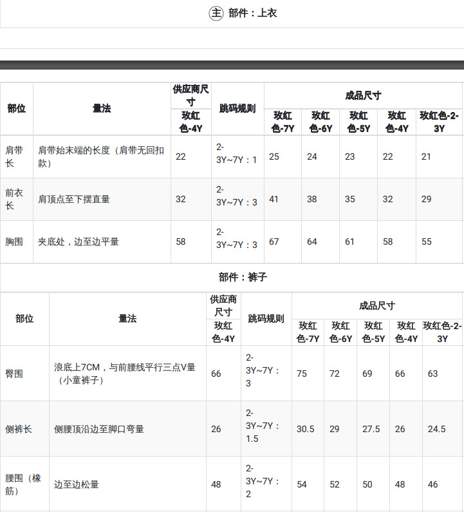Click supplier size 48 in 腰围 row
This screenshot has height=512, width=464.
click(216, 484)
